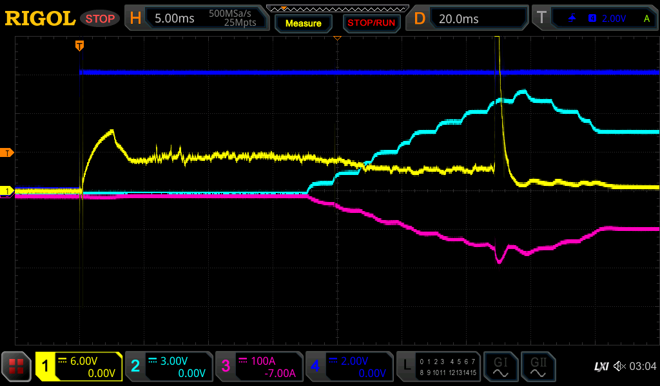Open trigger T 2.00V settings panel
Image resolution: width=660 pixels, height=386 pixels.
595,19
